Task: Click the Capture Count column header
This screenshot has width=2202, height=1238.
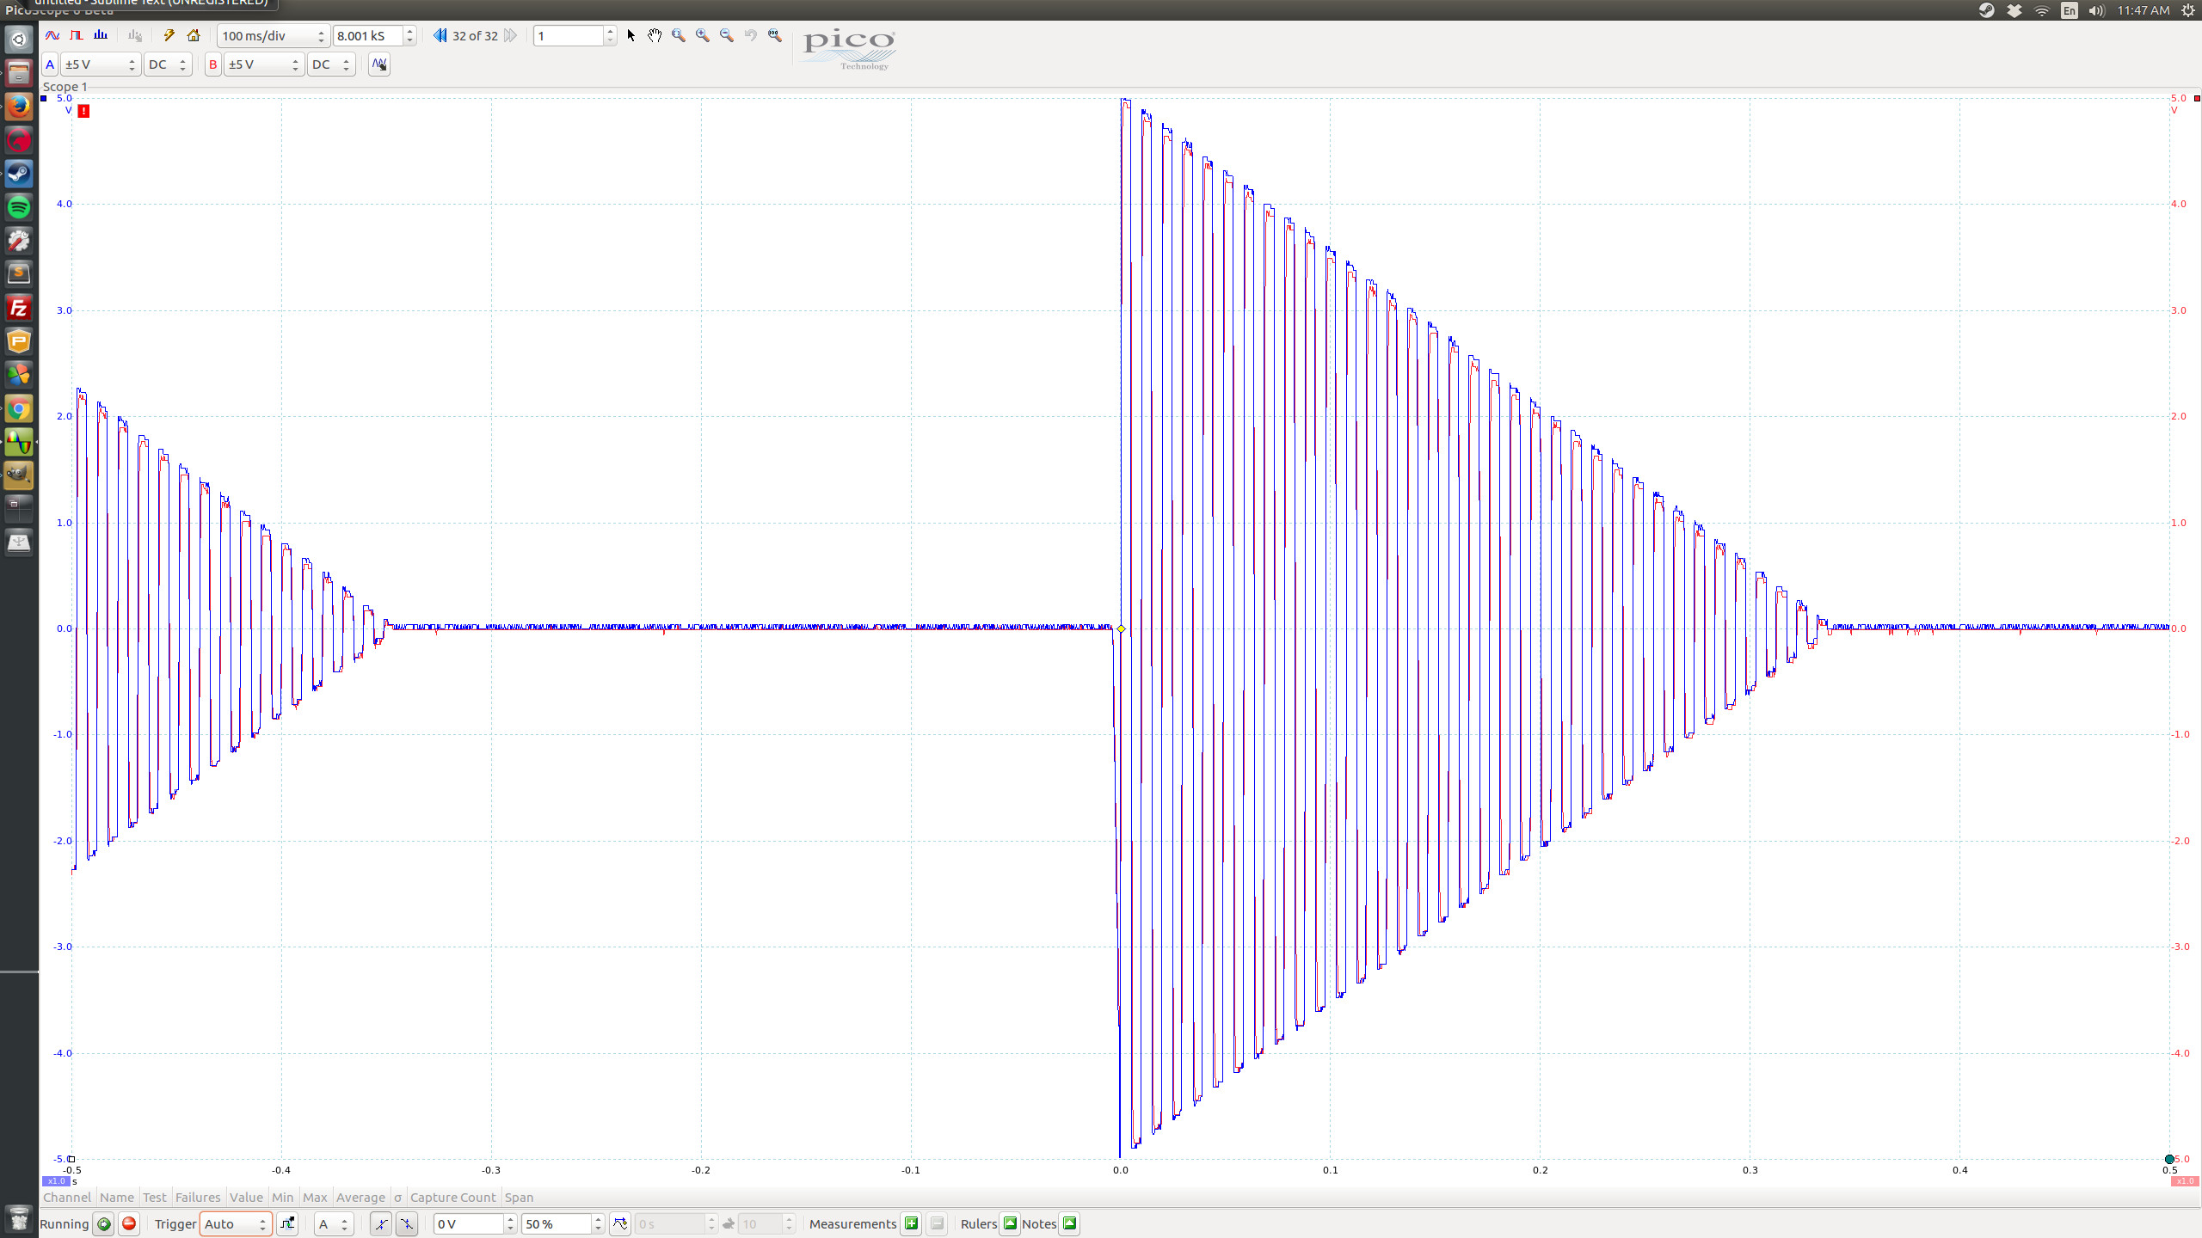Action: (452, 1197)
